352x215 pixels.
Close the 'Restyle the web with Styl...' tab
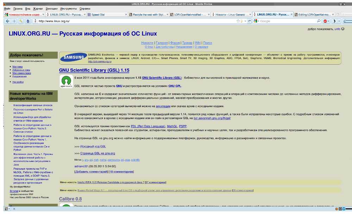tap(168, 14)
